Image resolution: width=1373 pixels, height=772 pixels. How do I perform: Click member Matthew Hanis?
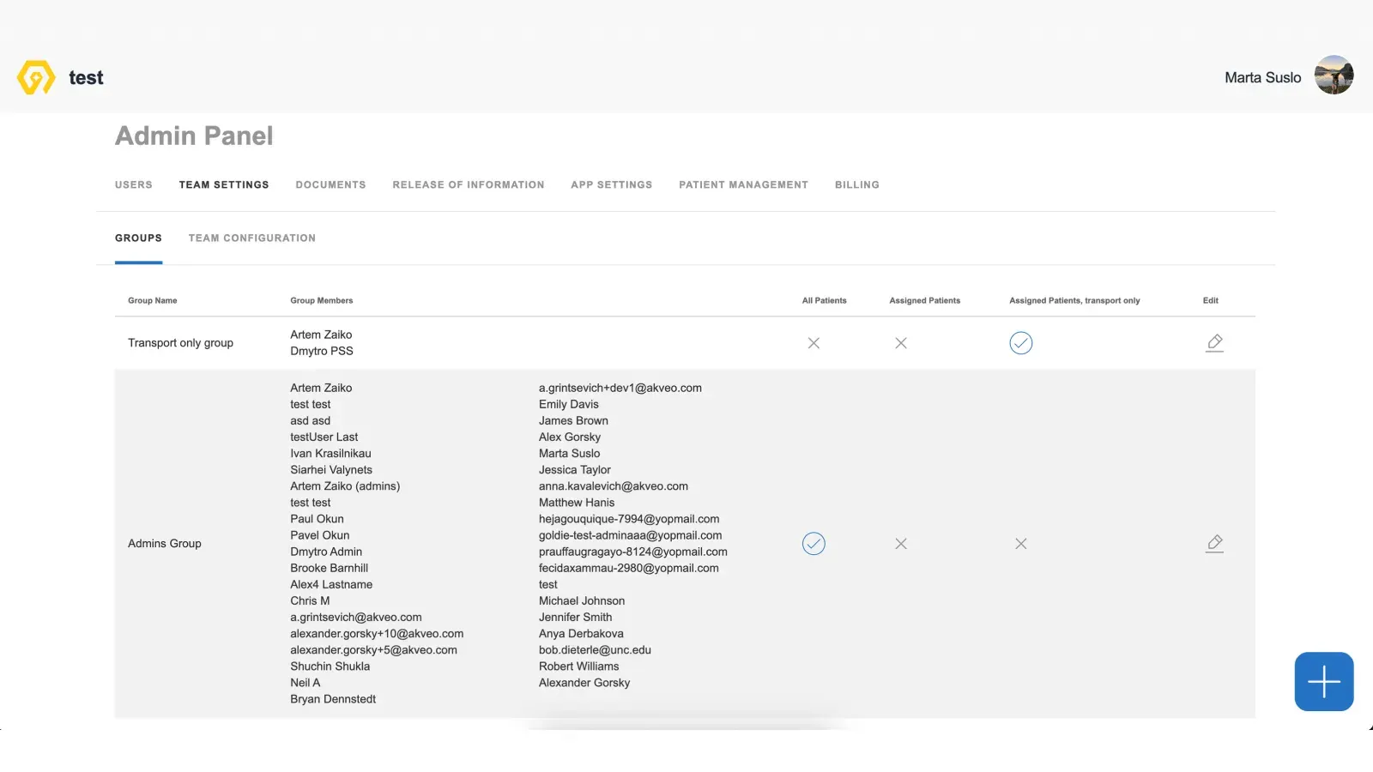click(x=577, y=503)
